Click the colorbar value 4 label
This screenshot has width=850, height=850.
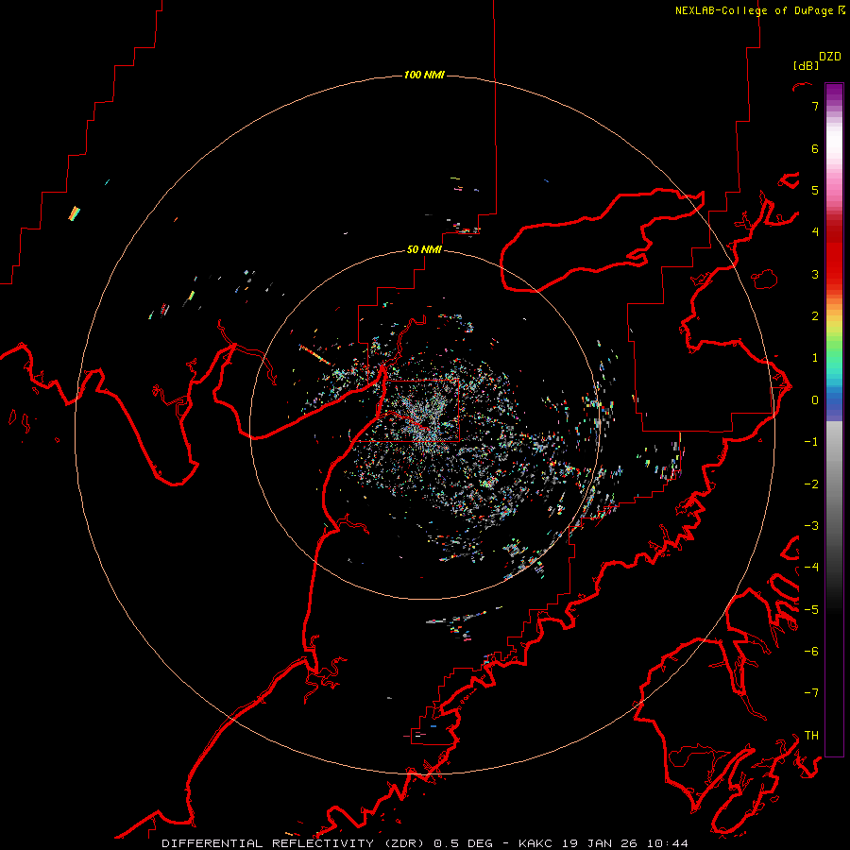click(815, 232)
